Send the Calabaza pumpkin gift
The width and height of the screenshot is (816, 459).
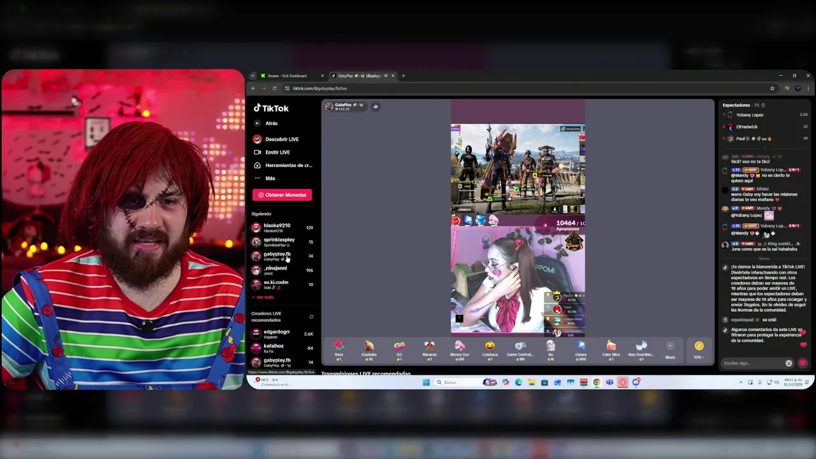[490, 349]
